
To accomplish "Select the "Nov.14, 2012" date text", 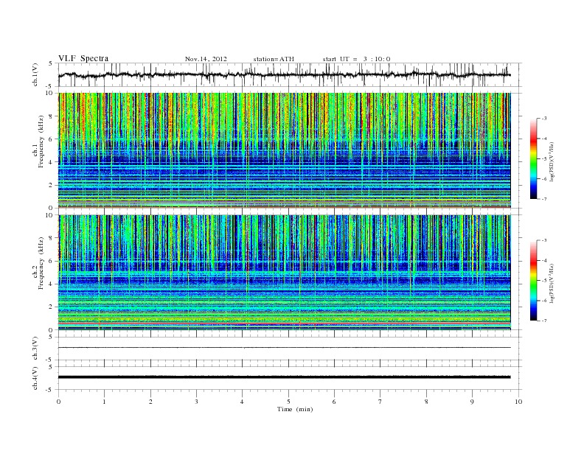I will pos(206,59).
